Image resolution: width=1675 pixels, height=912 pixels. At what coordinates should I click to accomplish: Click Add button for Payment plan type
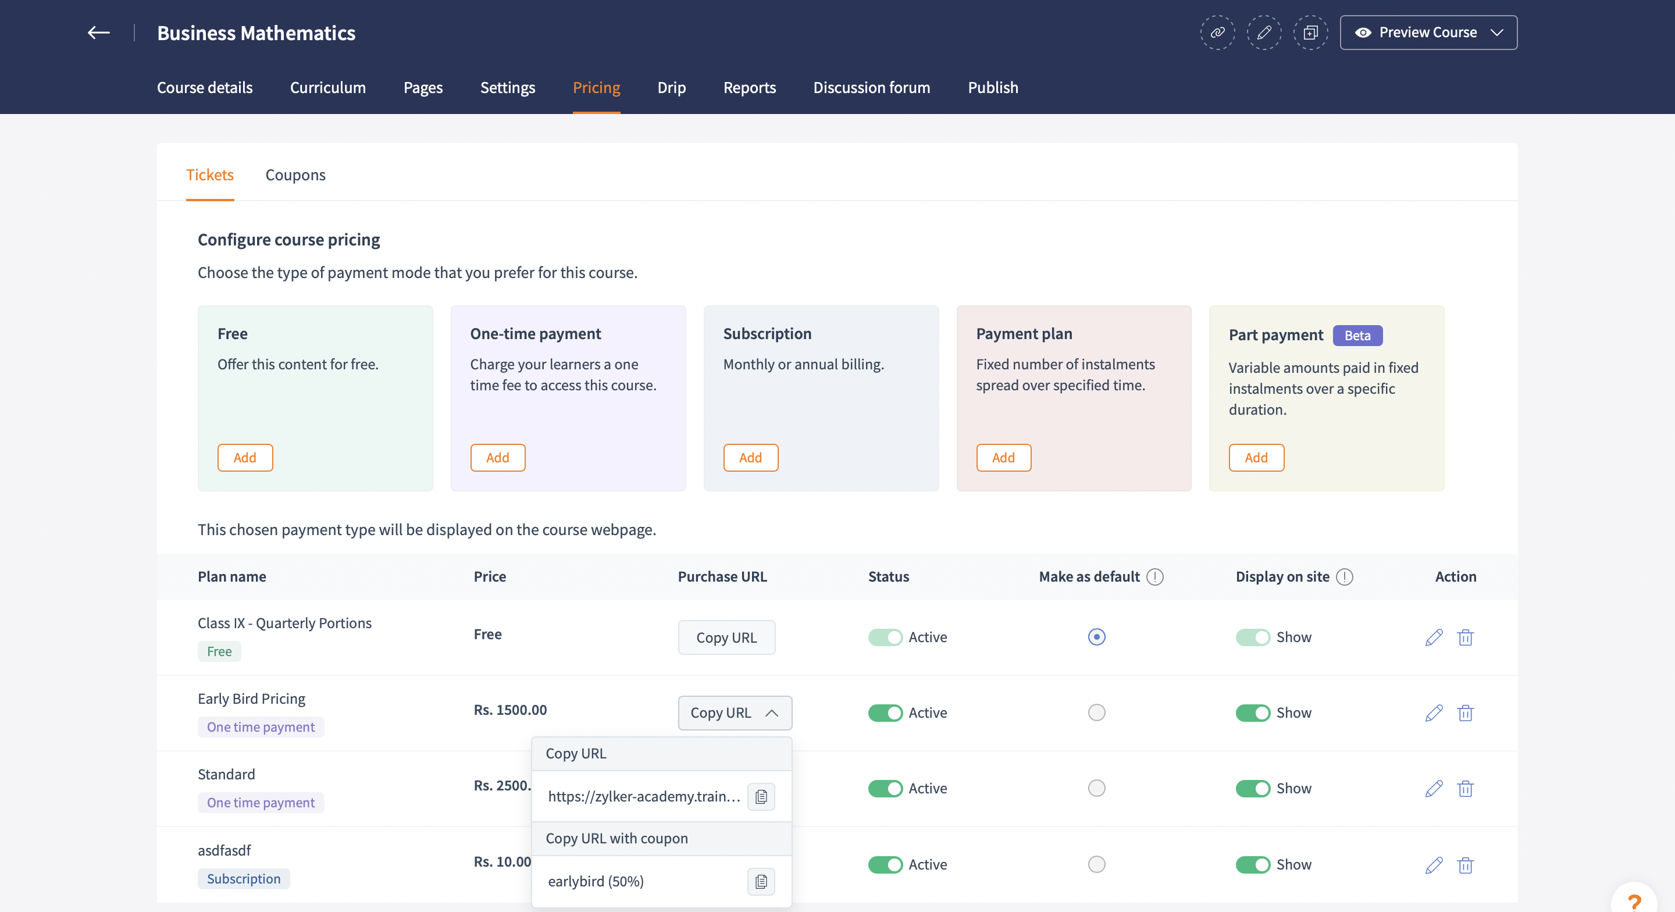pyautogui.click(x=1004, y=457)
